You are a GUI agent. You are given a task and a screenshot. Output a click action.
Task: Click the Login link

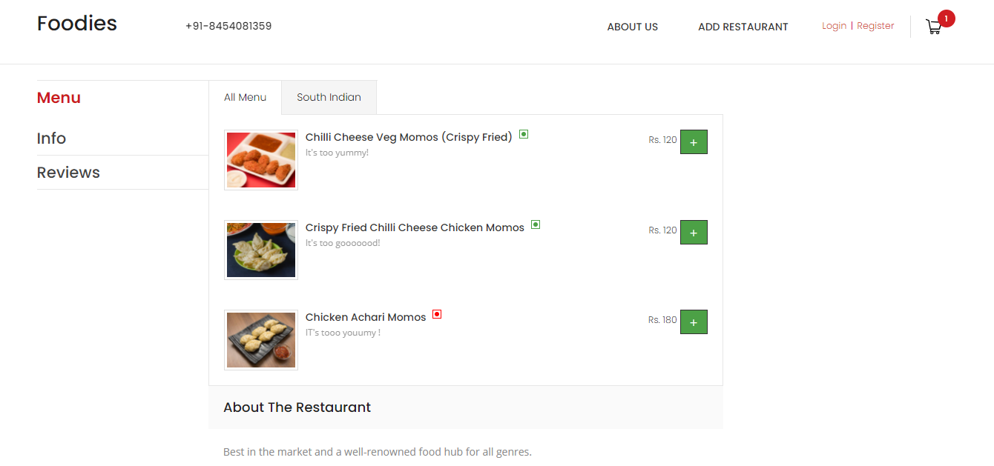pos(834,25)
